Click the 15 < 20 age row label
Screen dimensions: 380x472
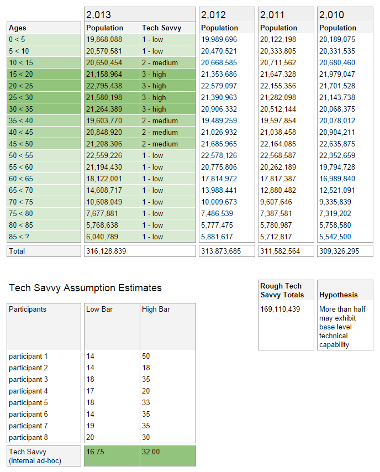pos(44,74)
